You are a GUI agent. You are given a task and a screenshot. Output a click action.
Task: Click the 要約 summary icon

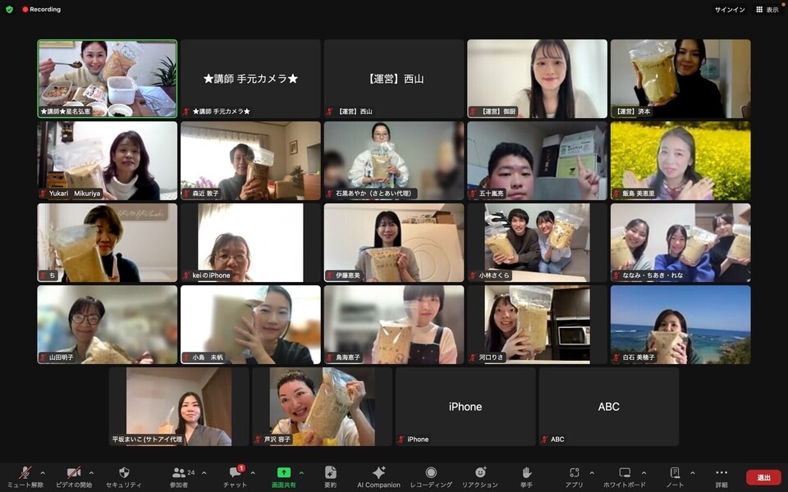click(x=330, y=474)
